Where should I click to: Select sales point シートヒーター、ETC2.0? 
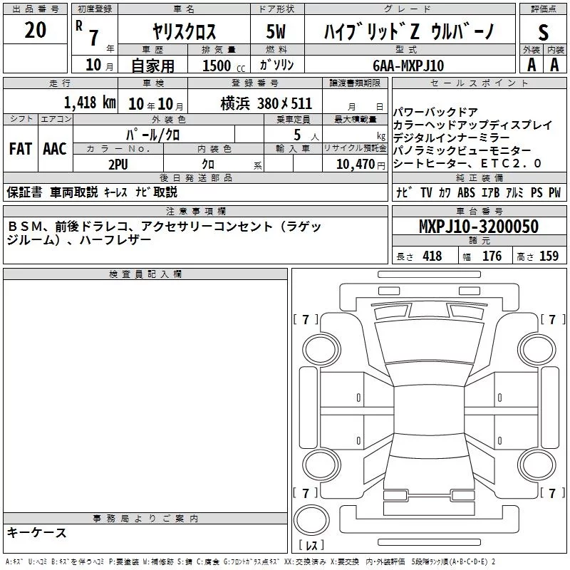(467, 164)
